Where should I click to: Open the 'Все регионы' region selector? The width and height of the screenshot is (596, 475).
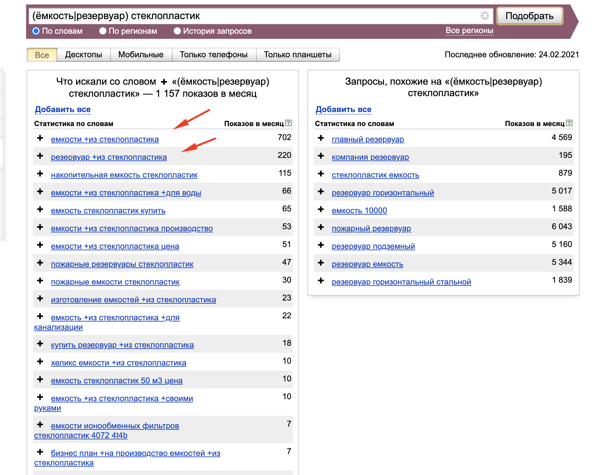tap(469, 31)
